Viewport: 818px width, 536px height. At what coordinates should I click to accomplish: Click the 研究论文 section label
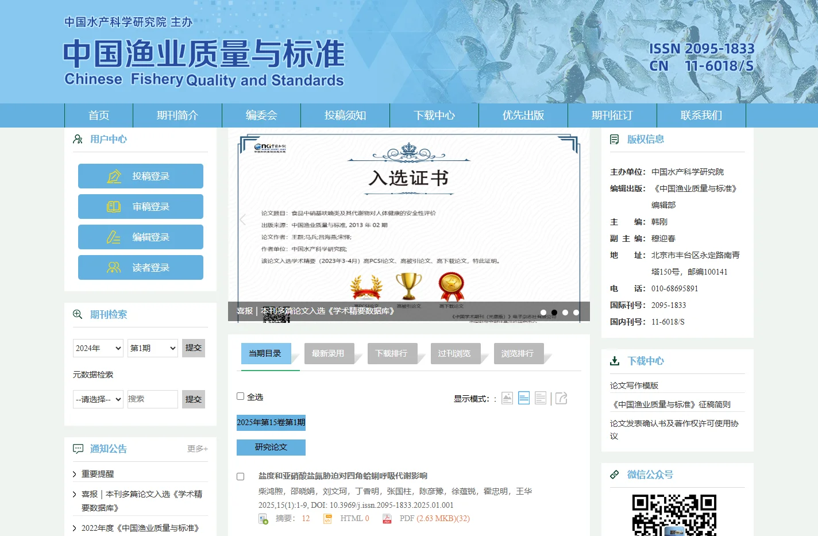point(271,447)
